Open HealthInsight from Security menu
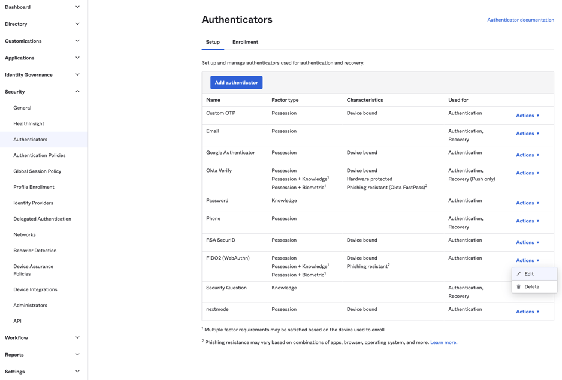562x380 pixels. [29, 124]
